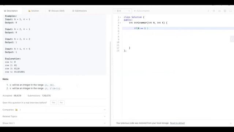Toggle the Autocomplete option
Viewport: 234px width, 132px height.
(142, 11)
